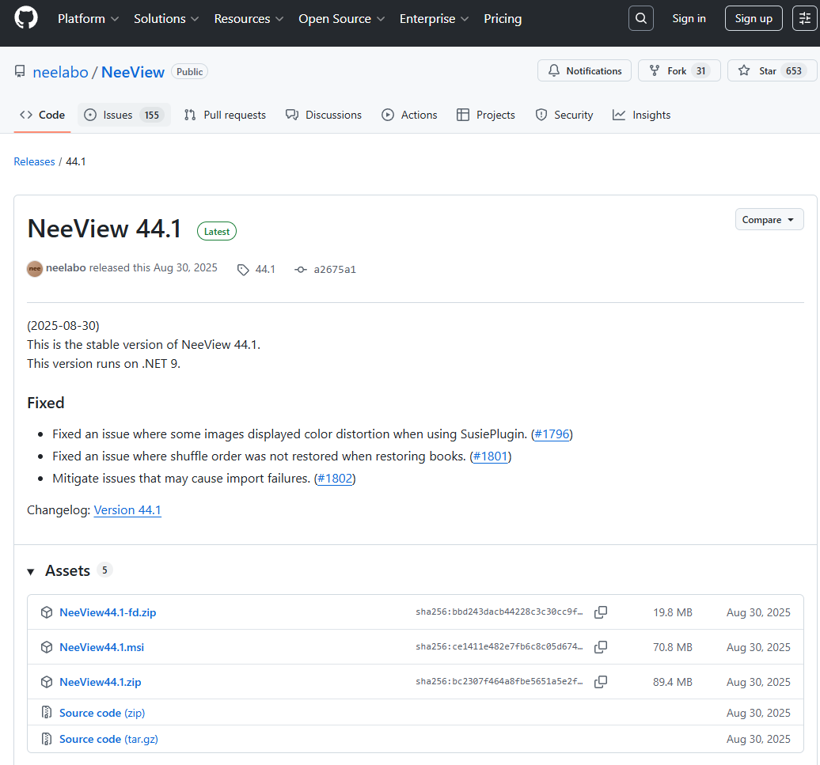This screenshot has height=765, width=820.
Task: Click the Sign up button
Action: coord(753,18)
